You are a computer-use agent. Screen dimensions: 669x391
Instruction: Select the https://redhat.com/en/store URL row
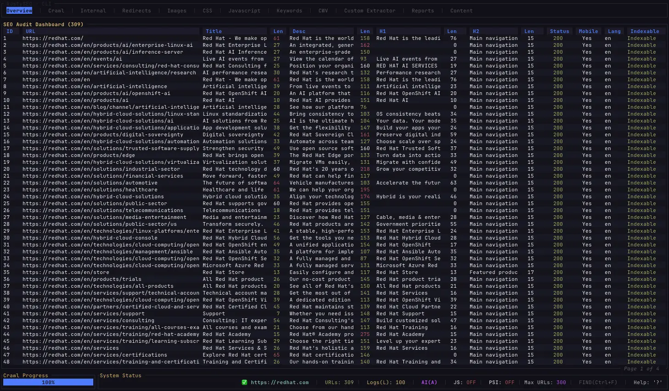click(66, 272)
